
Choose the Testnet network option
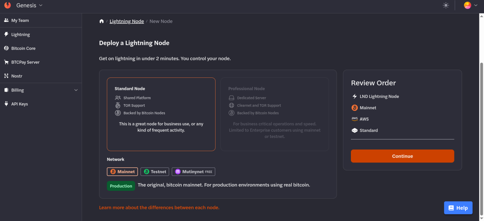tap(155, 172)
